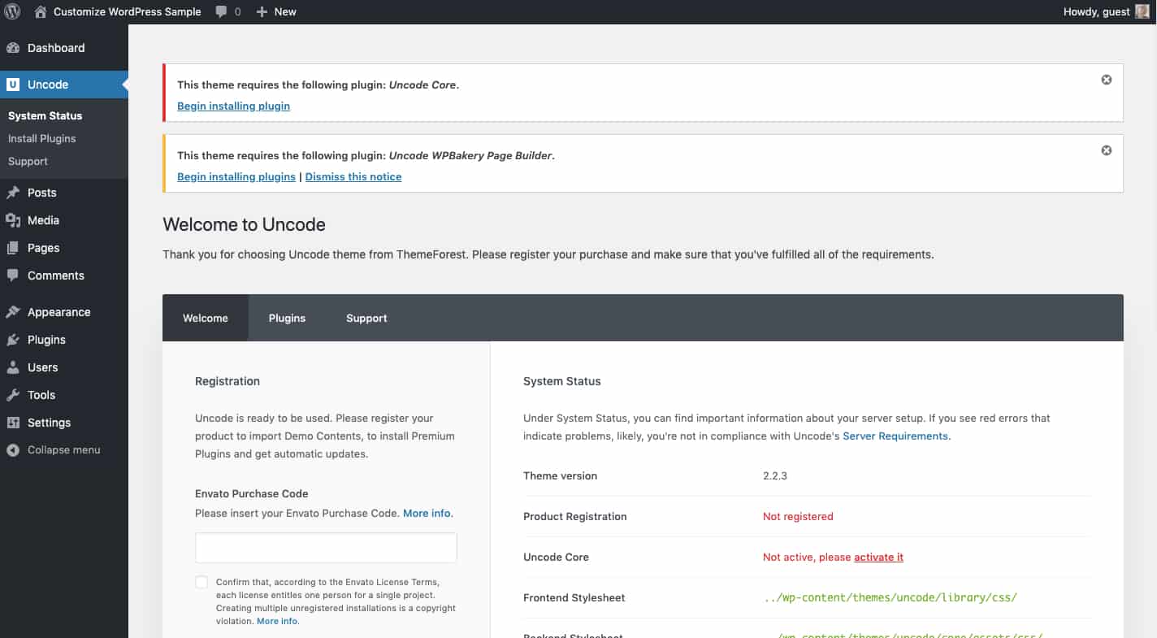Image resolution: width=1157 pixels, height=638 pixels.
Task: Switch to the Support tab in panel
Action: pyautogui.click(x=366, y=318)
